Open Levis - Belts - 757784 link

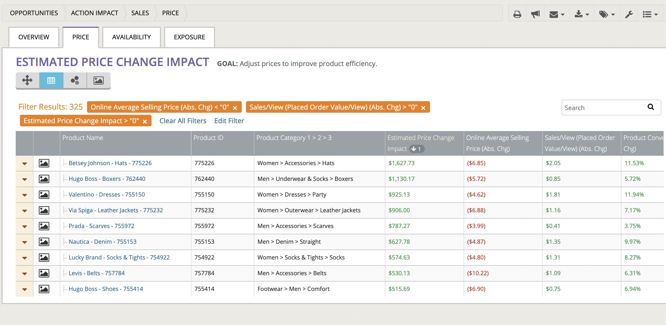(x=96, y=273)
